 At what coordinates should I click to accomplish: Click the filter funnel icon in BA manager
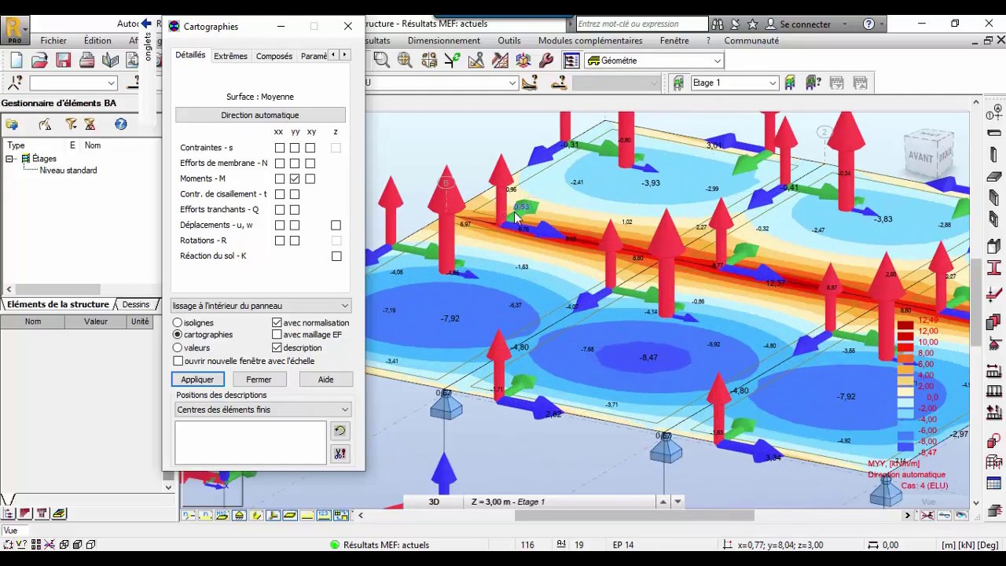(x=71, y=124)
